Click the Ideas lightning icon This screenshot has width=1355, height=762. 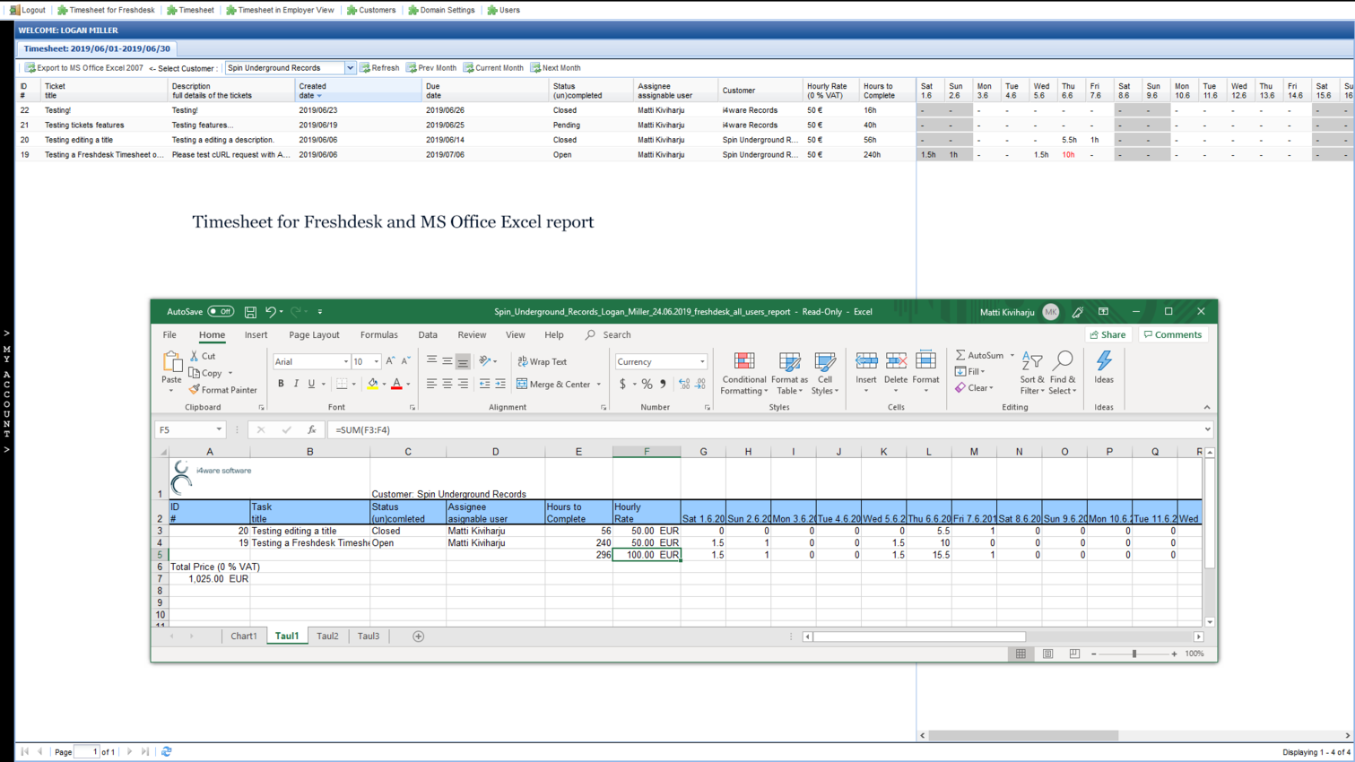point(1104,361)
